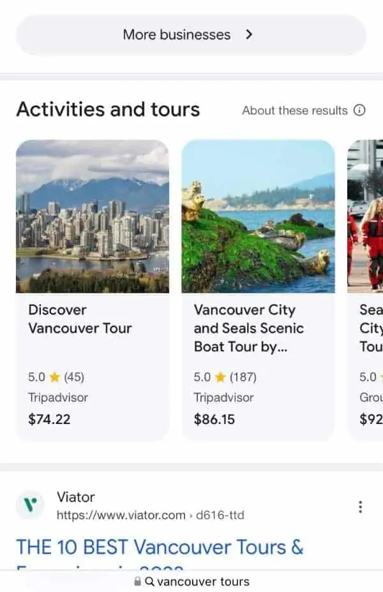Open the Viator result three-dot menu

pyautogui.click(x=360, y=507)
